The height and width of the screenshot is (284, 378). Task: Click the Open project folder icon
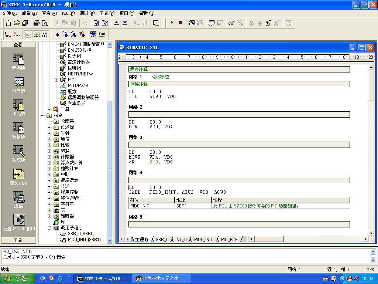pos(17,23)
